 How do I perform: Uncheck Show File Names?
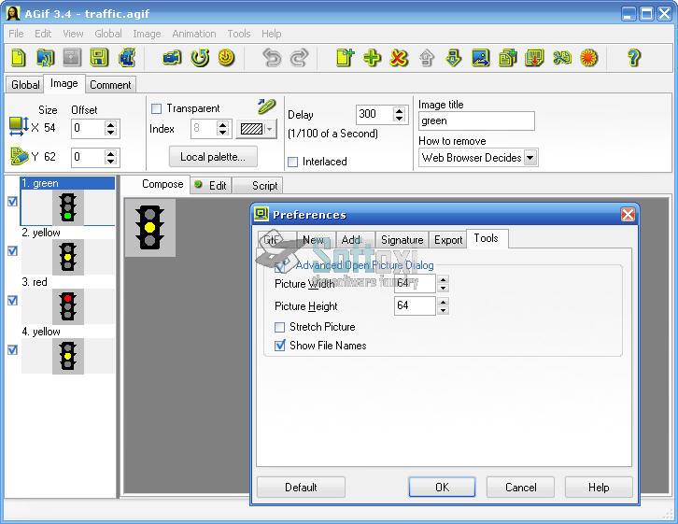(x=280, y=346)
